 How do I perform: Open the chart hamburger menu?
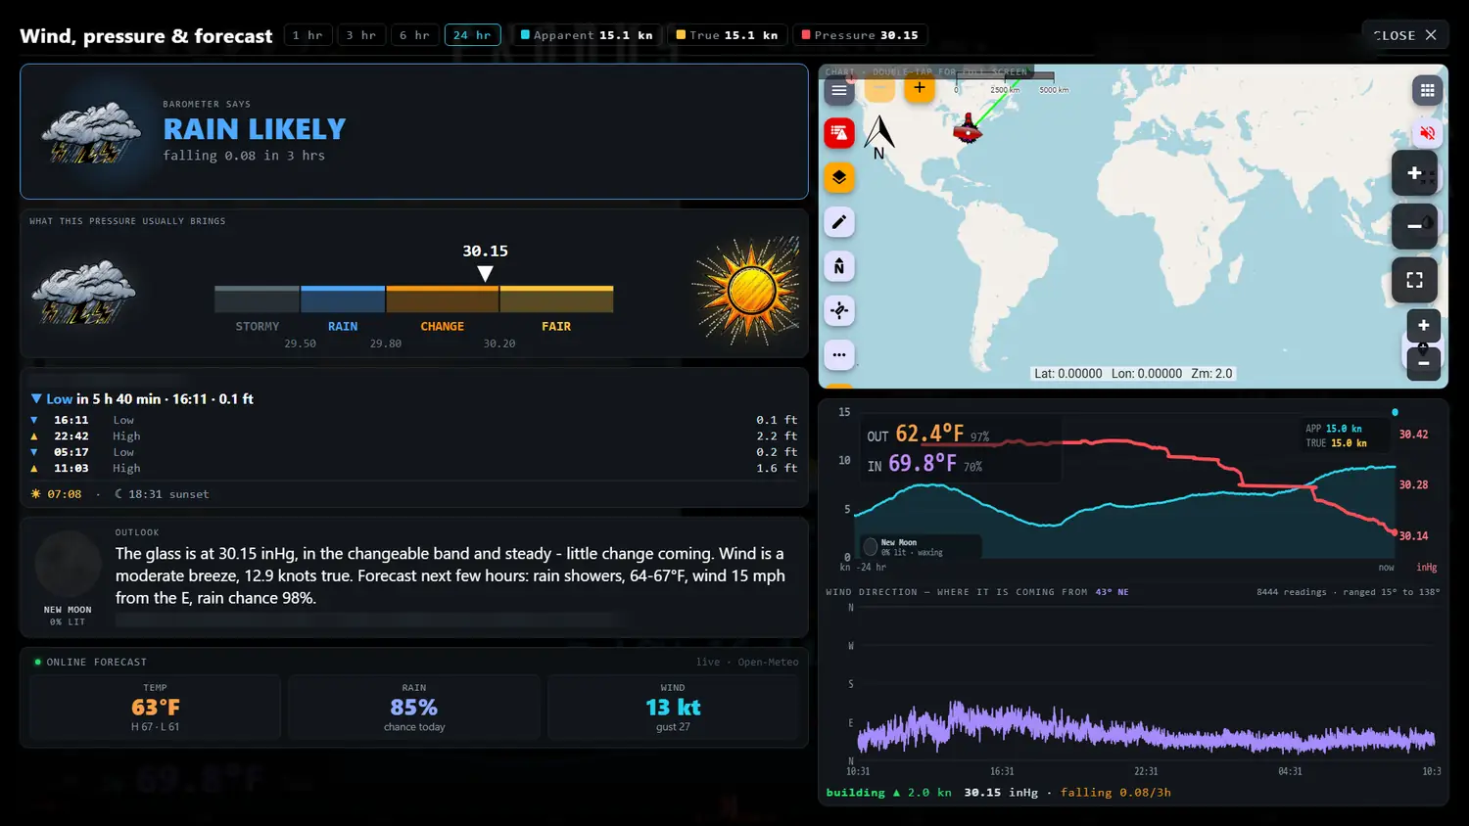coord(839,90)
